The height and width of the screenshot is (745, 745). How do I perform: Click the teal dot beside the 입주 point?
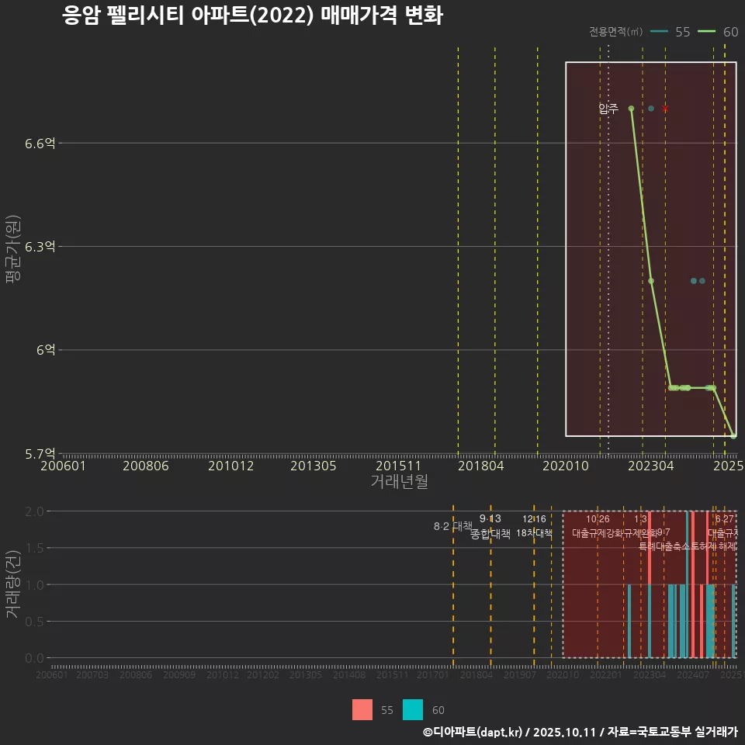(x=652, y=109)
